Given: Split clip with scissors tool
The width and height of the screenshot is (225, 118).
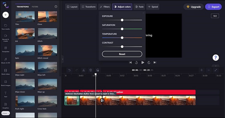Looking at the screenshot, I should point(84,70).
